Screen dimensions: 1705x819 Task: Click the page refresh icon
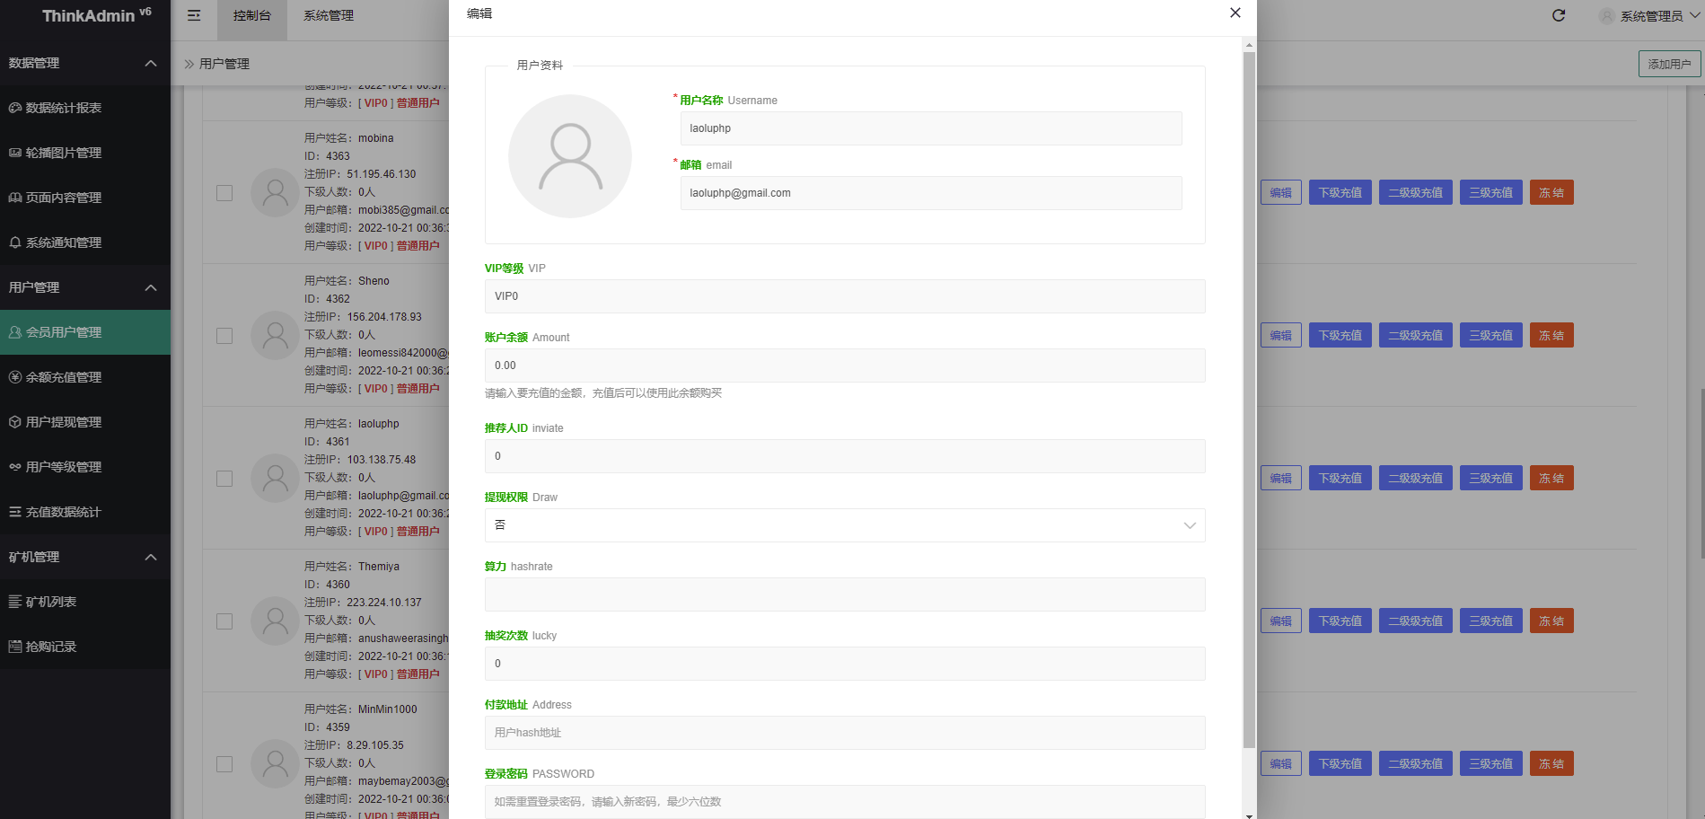[x=1559, y=15]
